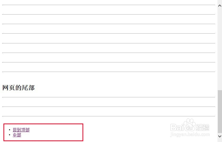Click the bullet beside 中部

[10, 135]
